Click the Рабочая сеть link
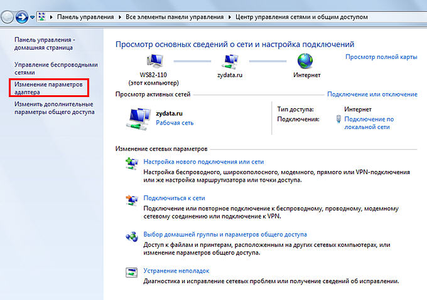This screenshot has height=300, width=427. [175, 123]
